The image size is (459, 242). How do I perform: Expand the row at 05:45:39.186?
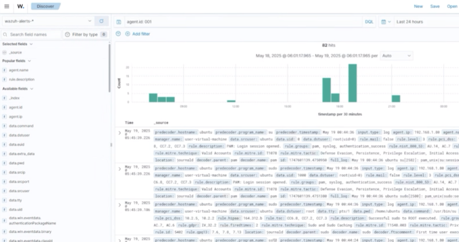tap(120, 205)
